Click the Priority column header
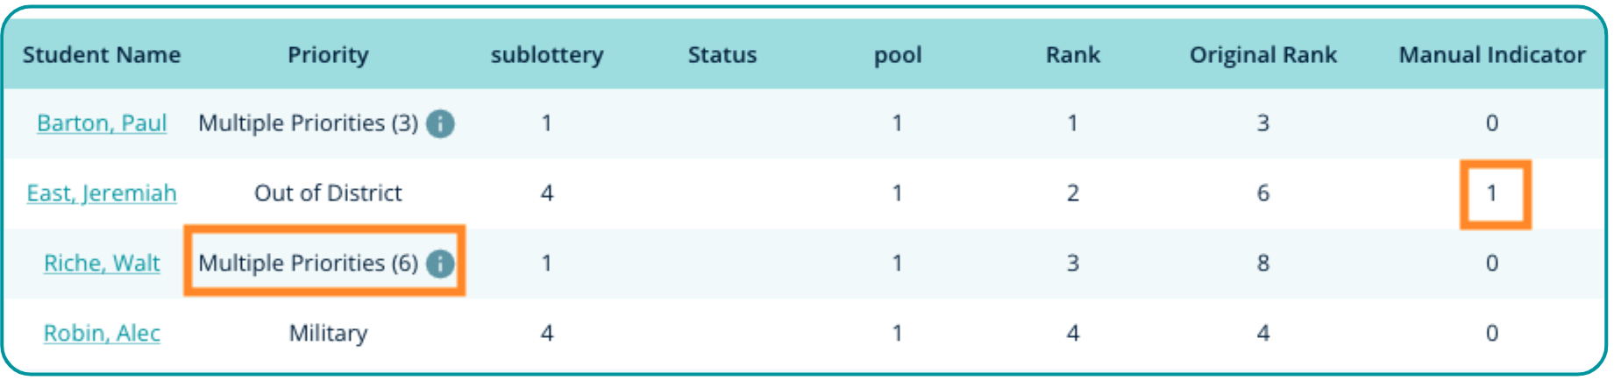 click(x=328, y=55)
